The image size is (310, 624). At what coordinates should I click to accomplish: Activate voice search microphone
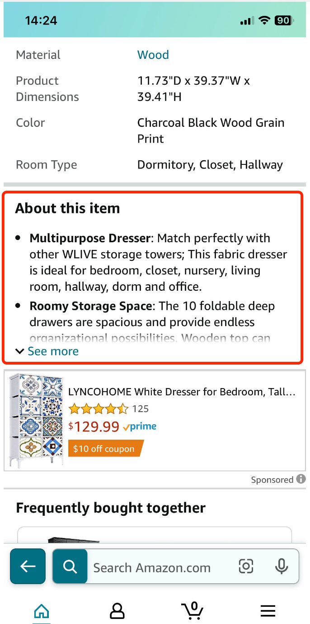(282, 566)
